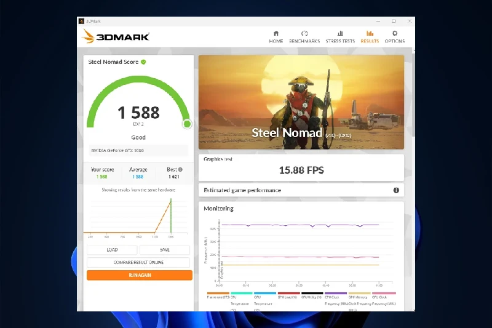Toggle GPU Temperature legend swatch
This screenshot has width=492, height=328.
coord(265,293)
